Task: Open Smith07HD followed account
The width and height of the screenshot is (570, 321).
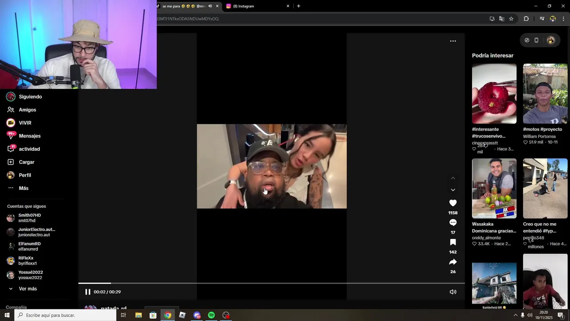Action: point(24,218)
